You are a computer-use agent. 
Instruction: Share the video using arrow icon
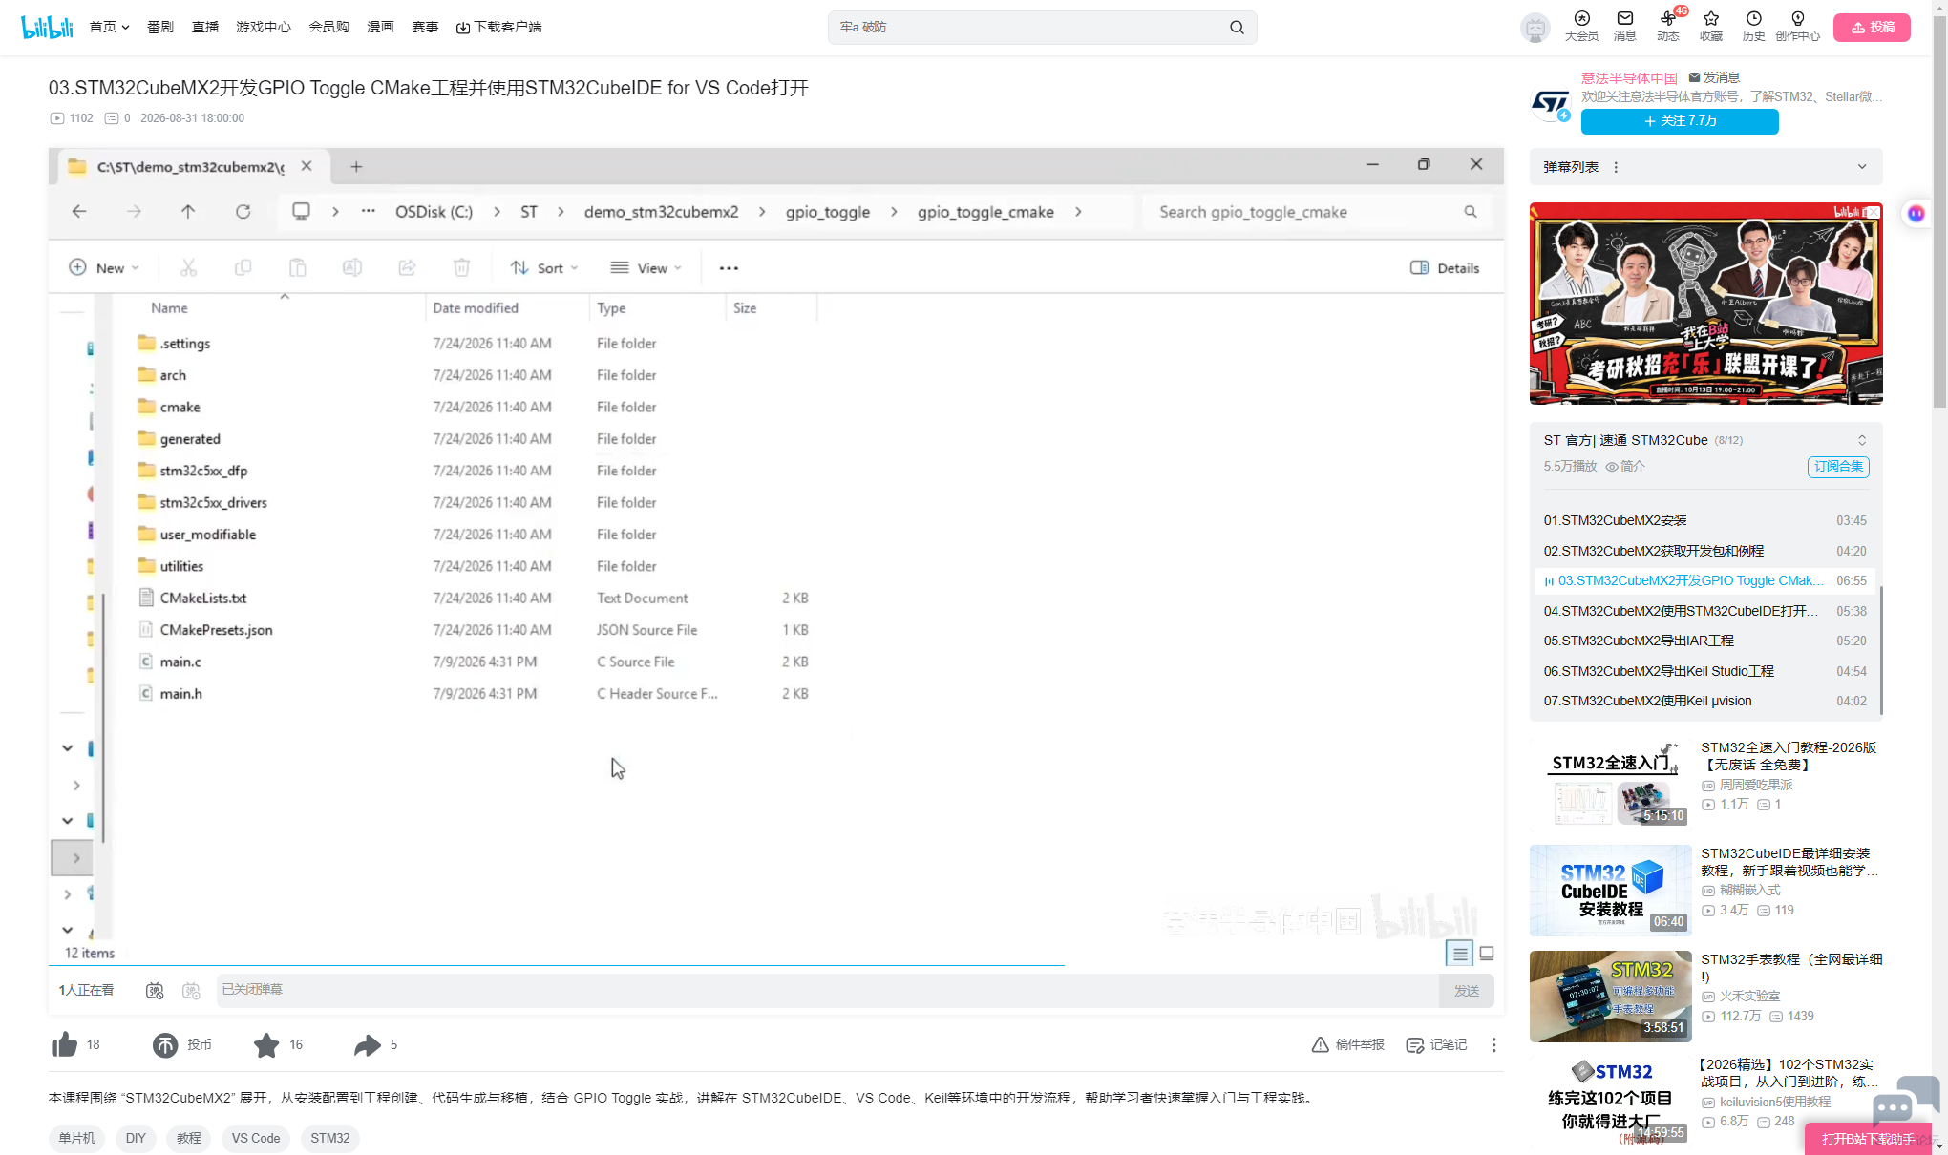point(368,1045)
